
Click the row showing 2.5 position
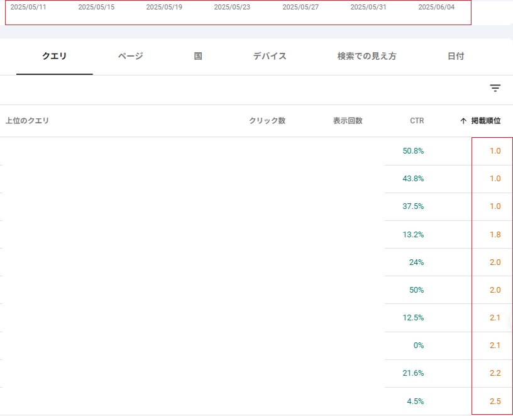pyautogui.click(x=256, y=402)
